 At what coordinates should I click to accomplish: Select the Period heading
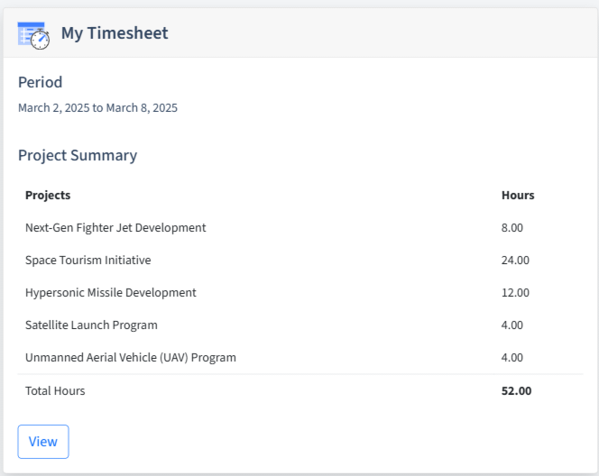pyautogui.click(x=40, y=82)
